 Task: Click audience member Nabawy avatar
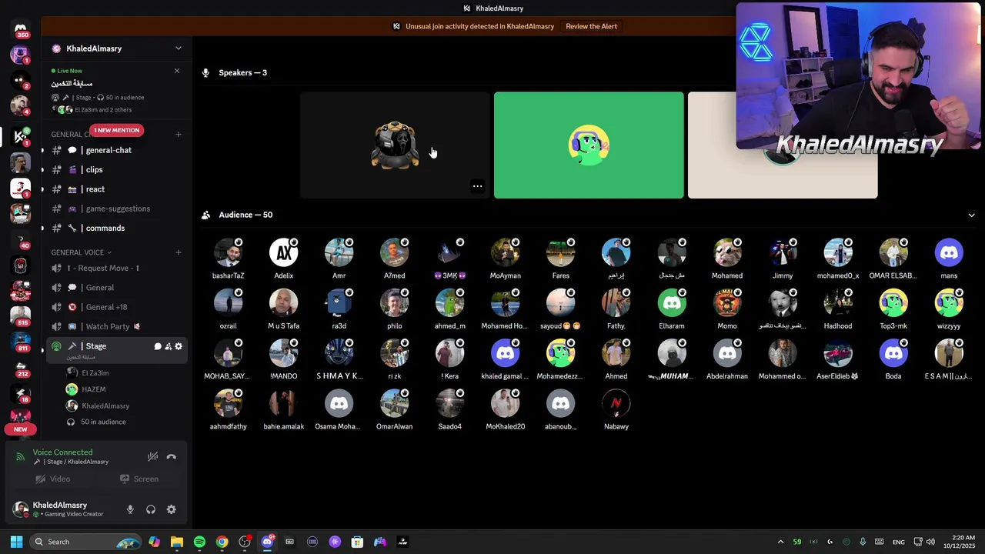tap(616, 404)
